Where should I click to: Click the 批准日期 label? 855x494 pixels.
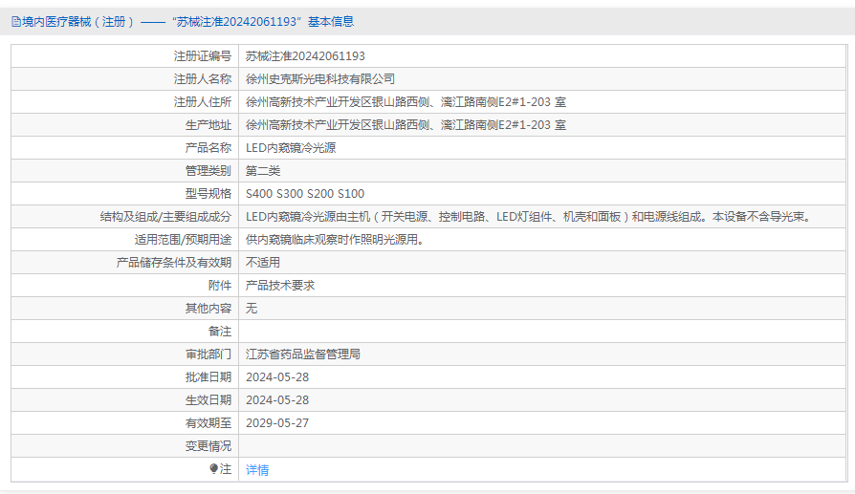(208, 376)
